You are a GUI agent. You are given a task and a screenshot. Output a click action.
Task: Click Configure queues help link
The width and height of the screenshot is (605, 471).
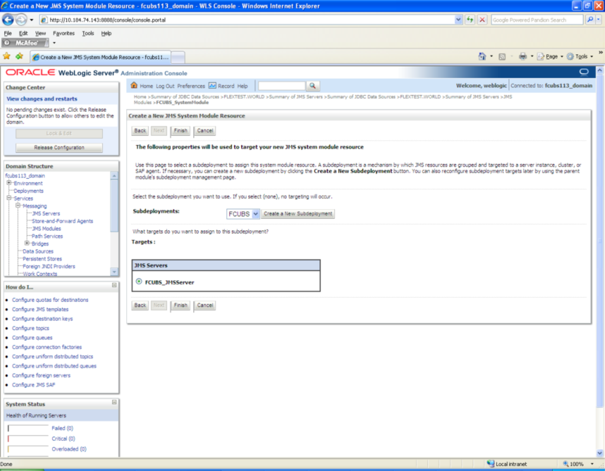(32, 337)
